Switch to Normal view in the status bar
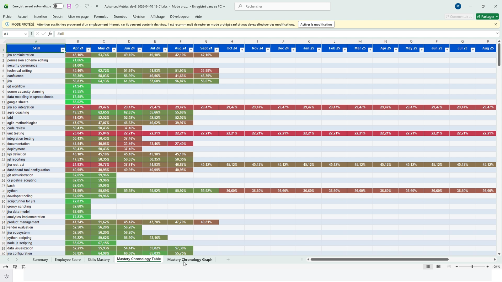This screenshot has height=282, width=502. tap(428, 267)
